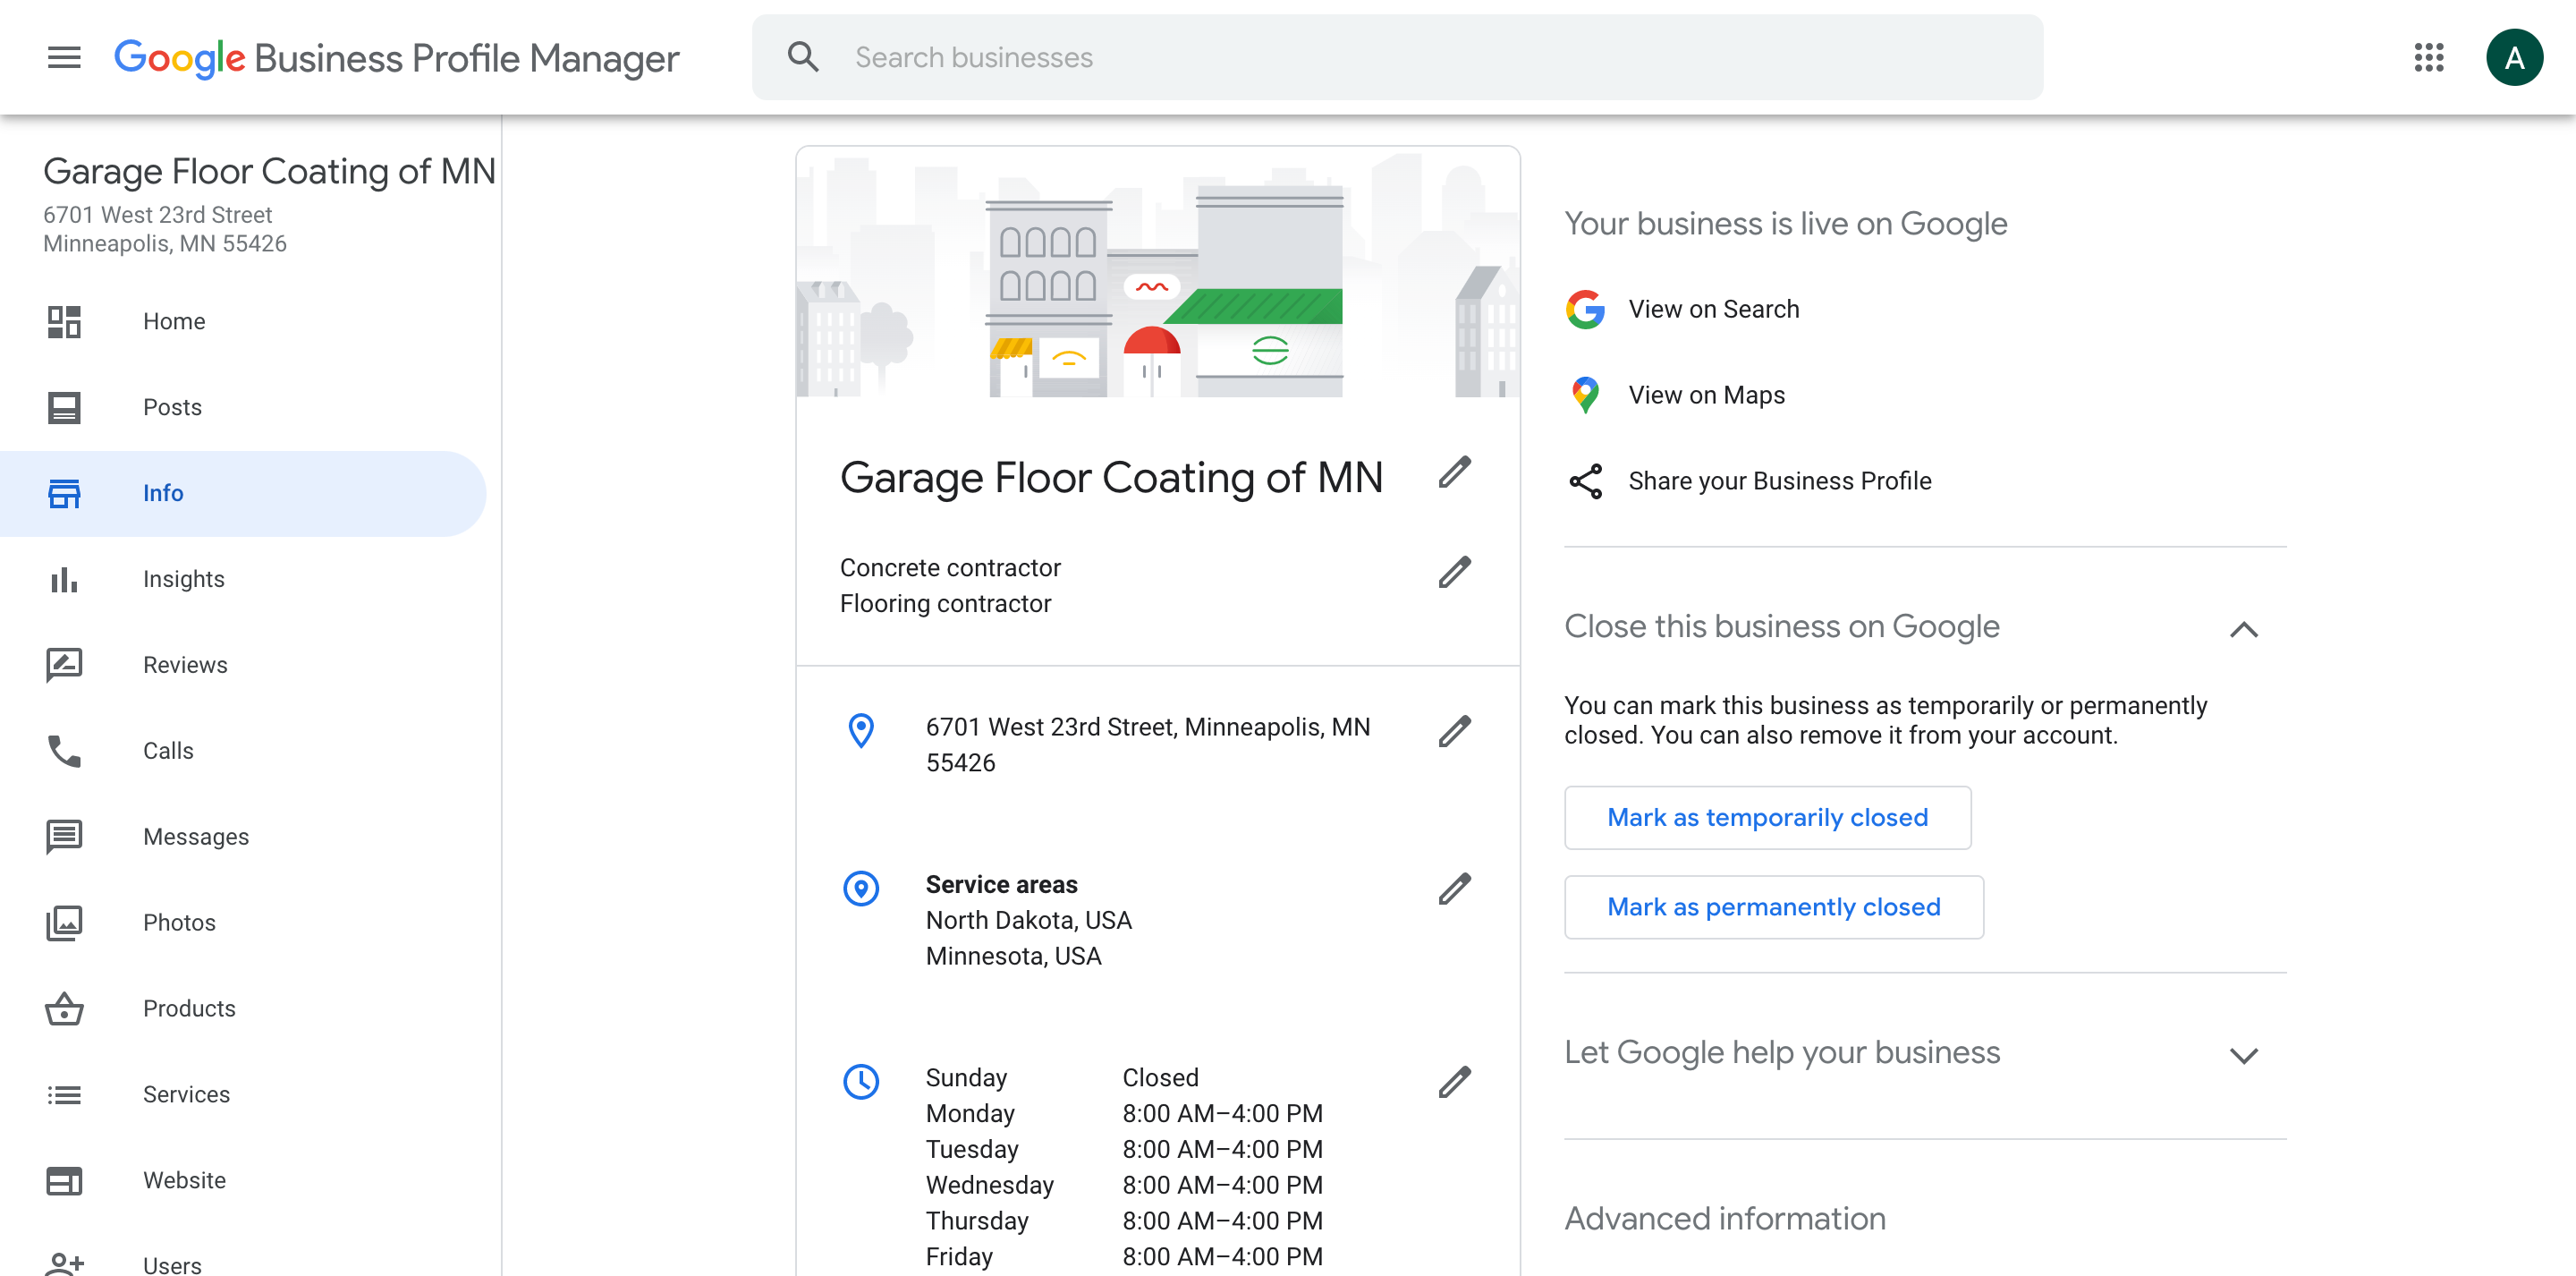Select the Services menu item
This screenshot has height=1276, width=2576.
click(x=186, y=1093)
